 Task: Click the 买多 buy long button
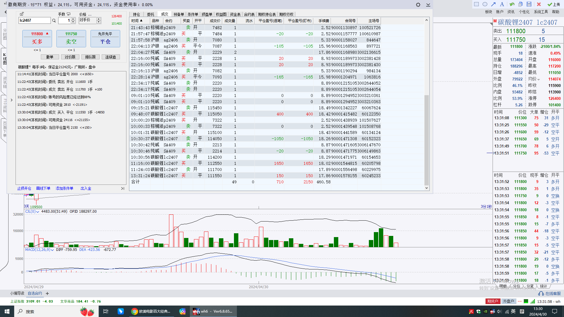click(37, 38)
